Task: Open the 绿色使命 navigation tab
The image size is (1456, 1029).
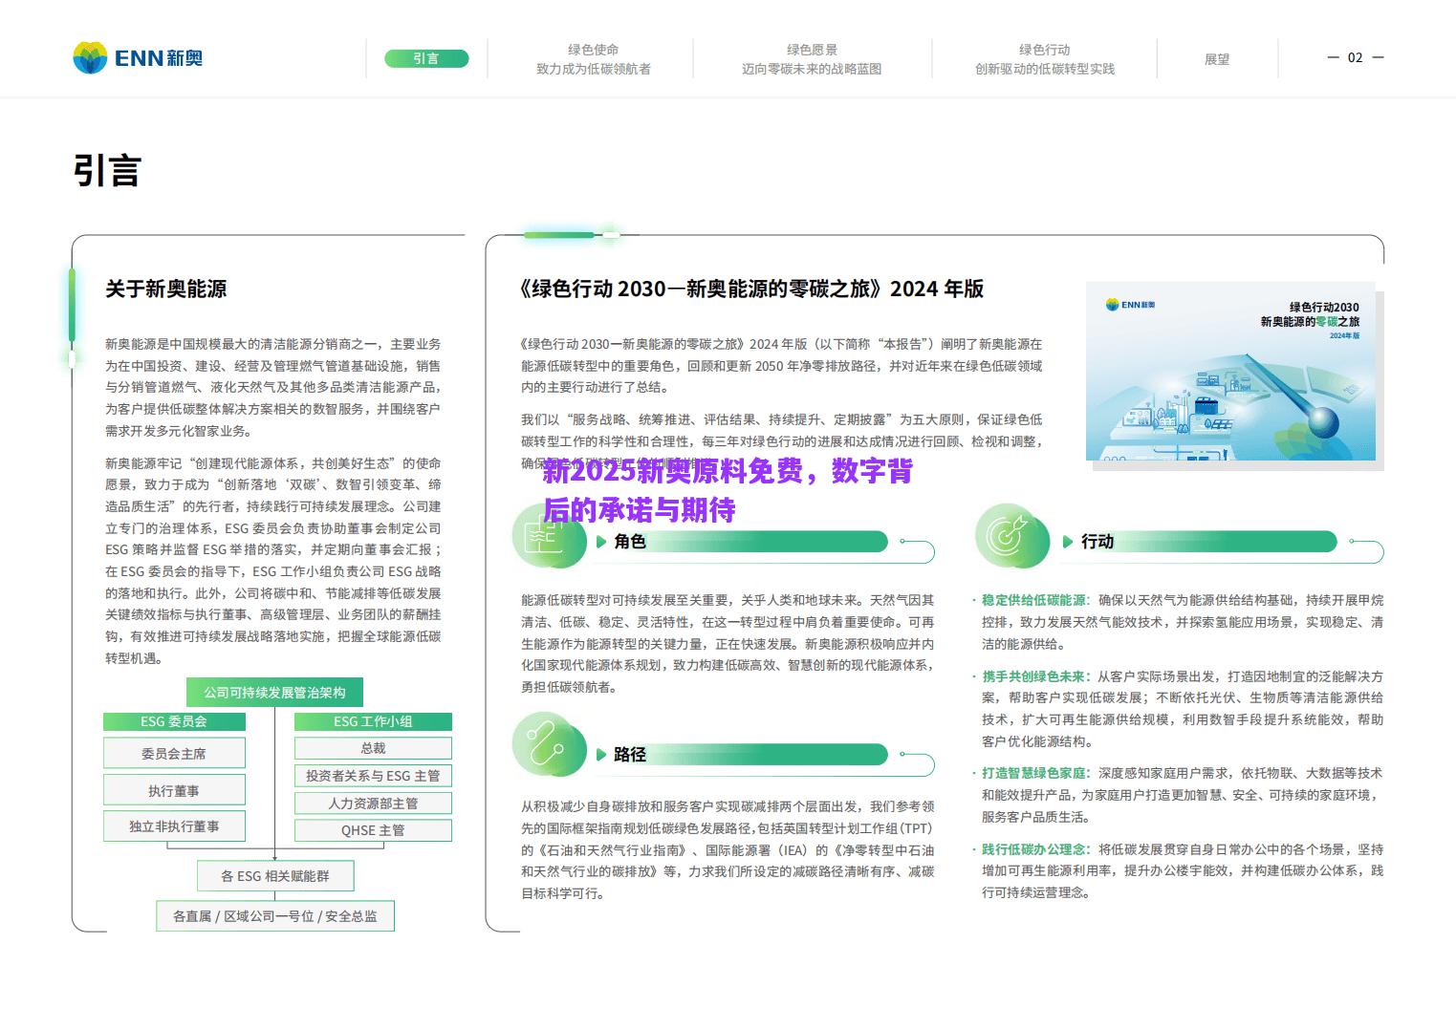Action: tap(594, 59)
